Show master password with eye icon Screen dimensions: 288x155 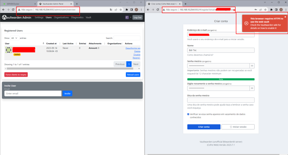tap(252, 66)
